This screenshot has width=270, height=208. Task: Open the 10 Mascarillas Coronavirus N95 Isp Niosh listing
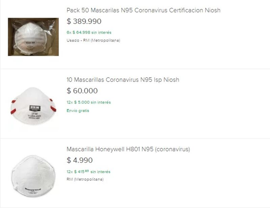tap(123, 80)
